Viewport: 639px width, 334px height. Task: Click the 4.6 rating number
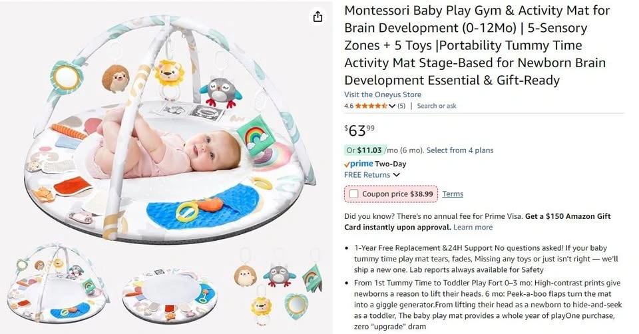tap(349, 106)
